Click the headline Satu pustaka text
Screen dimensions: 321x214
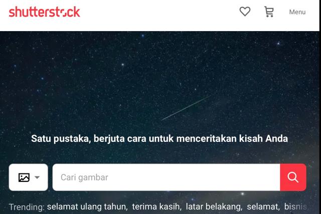coord(159,138)
